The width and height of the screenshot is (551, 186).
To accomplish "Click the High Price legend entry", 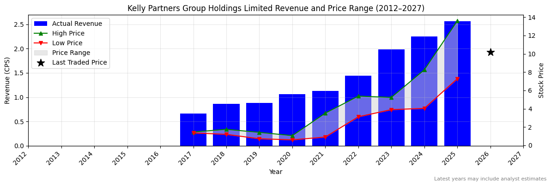I will [x=68, y=33].
